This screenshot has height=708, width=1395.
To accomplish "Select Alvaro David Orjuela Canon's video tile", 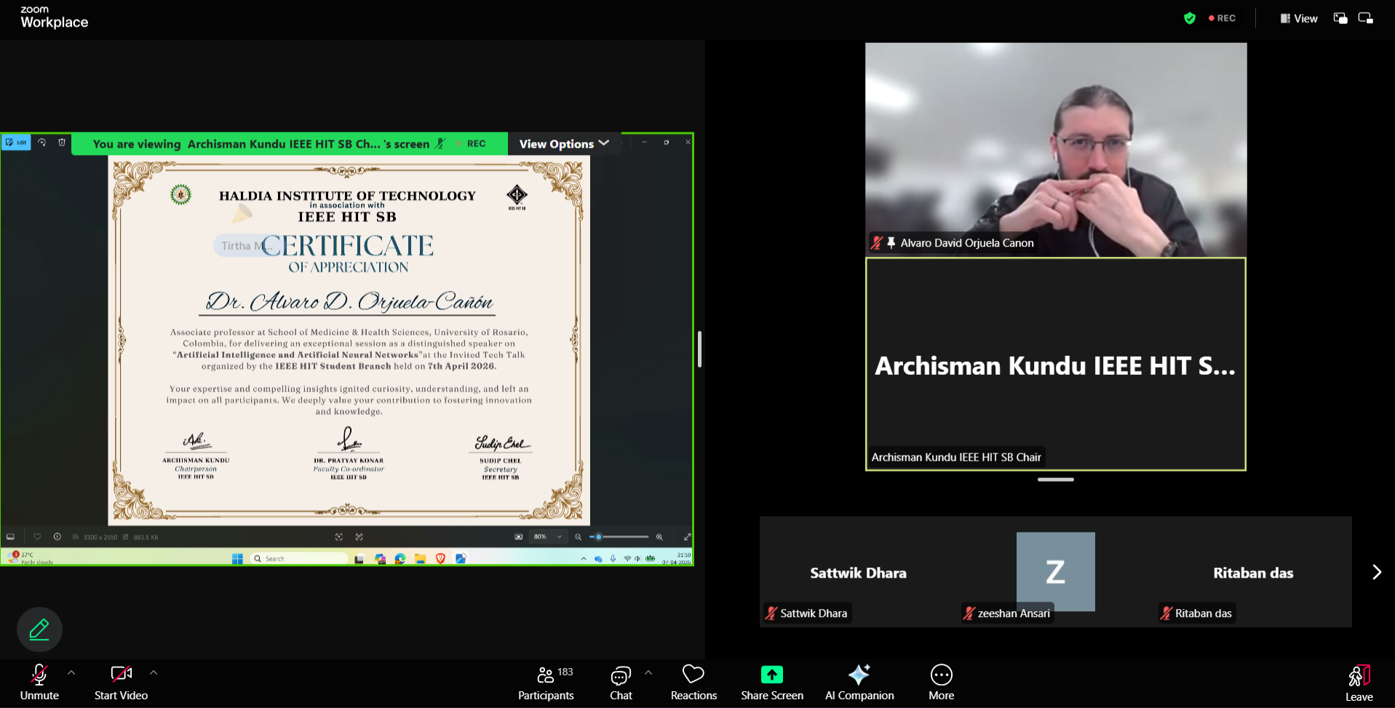I will [x=1055, y=149].
